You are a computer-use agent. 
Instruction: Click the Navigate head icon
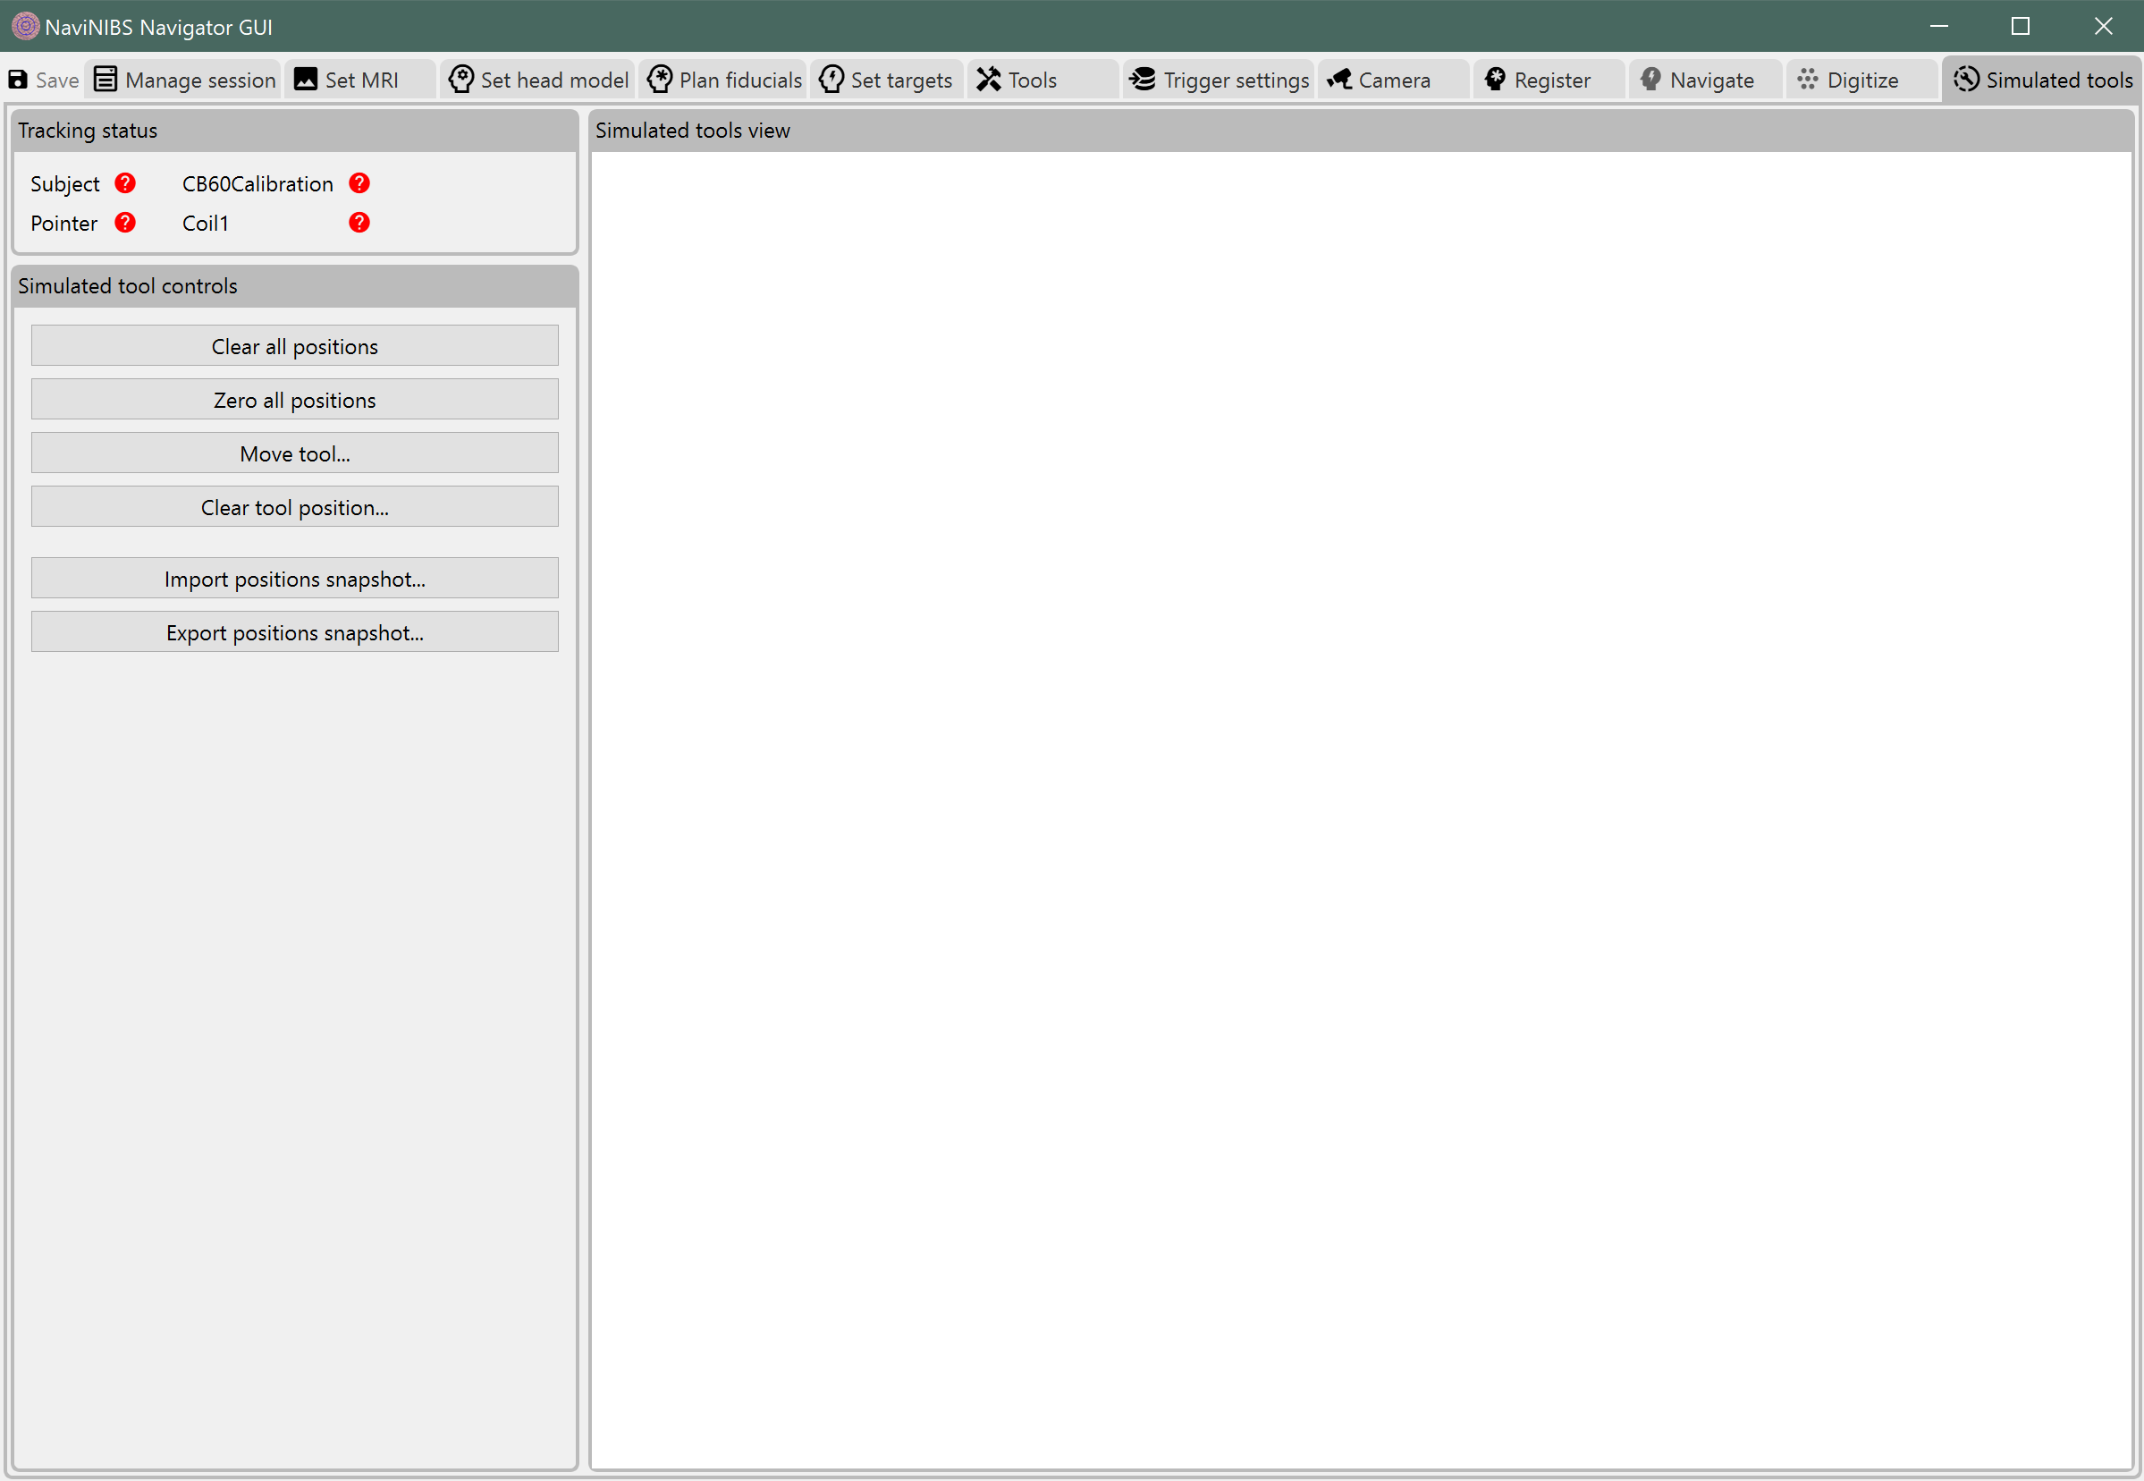[x=1650, y=80]
